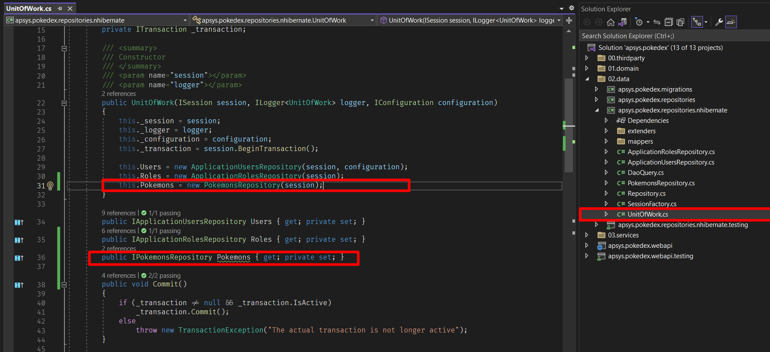
Task: Collapse All in Solution Explorer
Action: coord(669,22)
